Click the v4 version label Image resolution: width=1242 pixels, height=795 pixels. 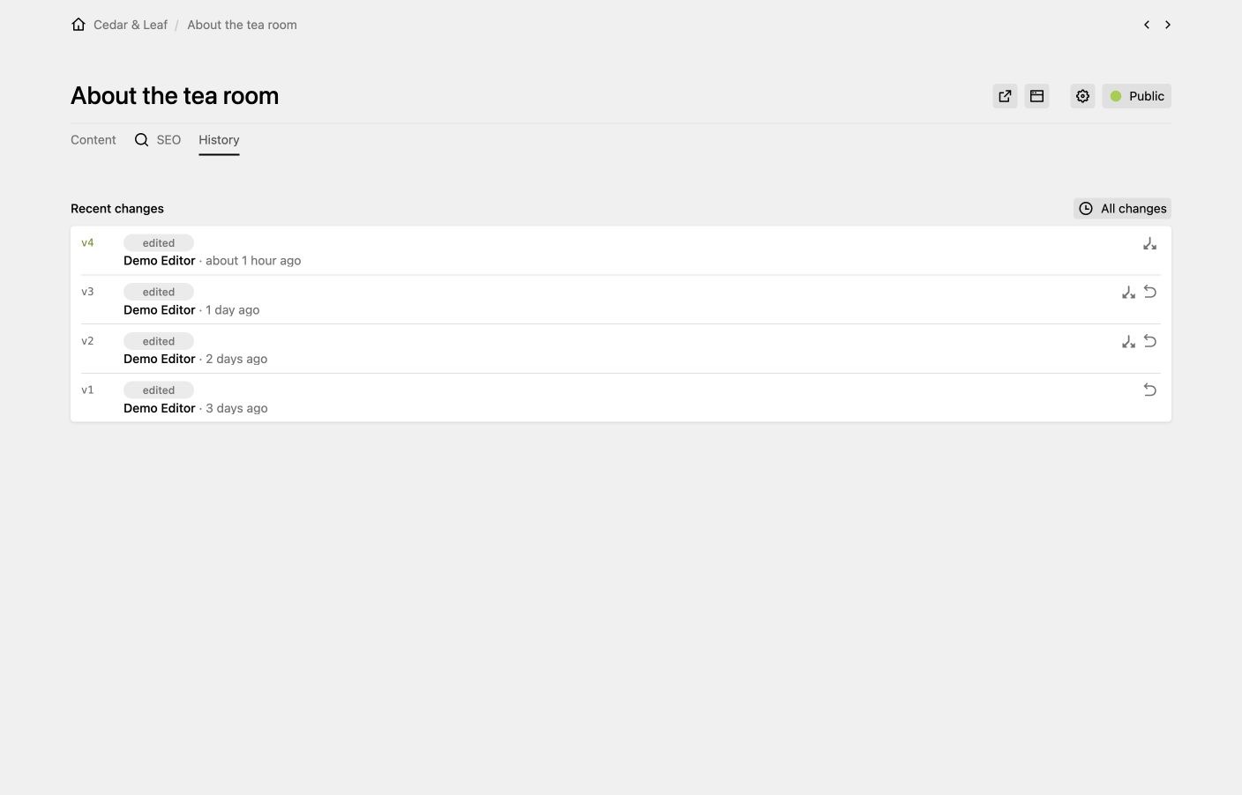tap(87, 243)
